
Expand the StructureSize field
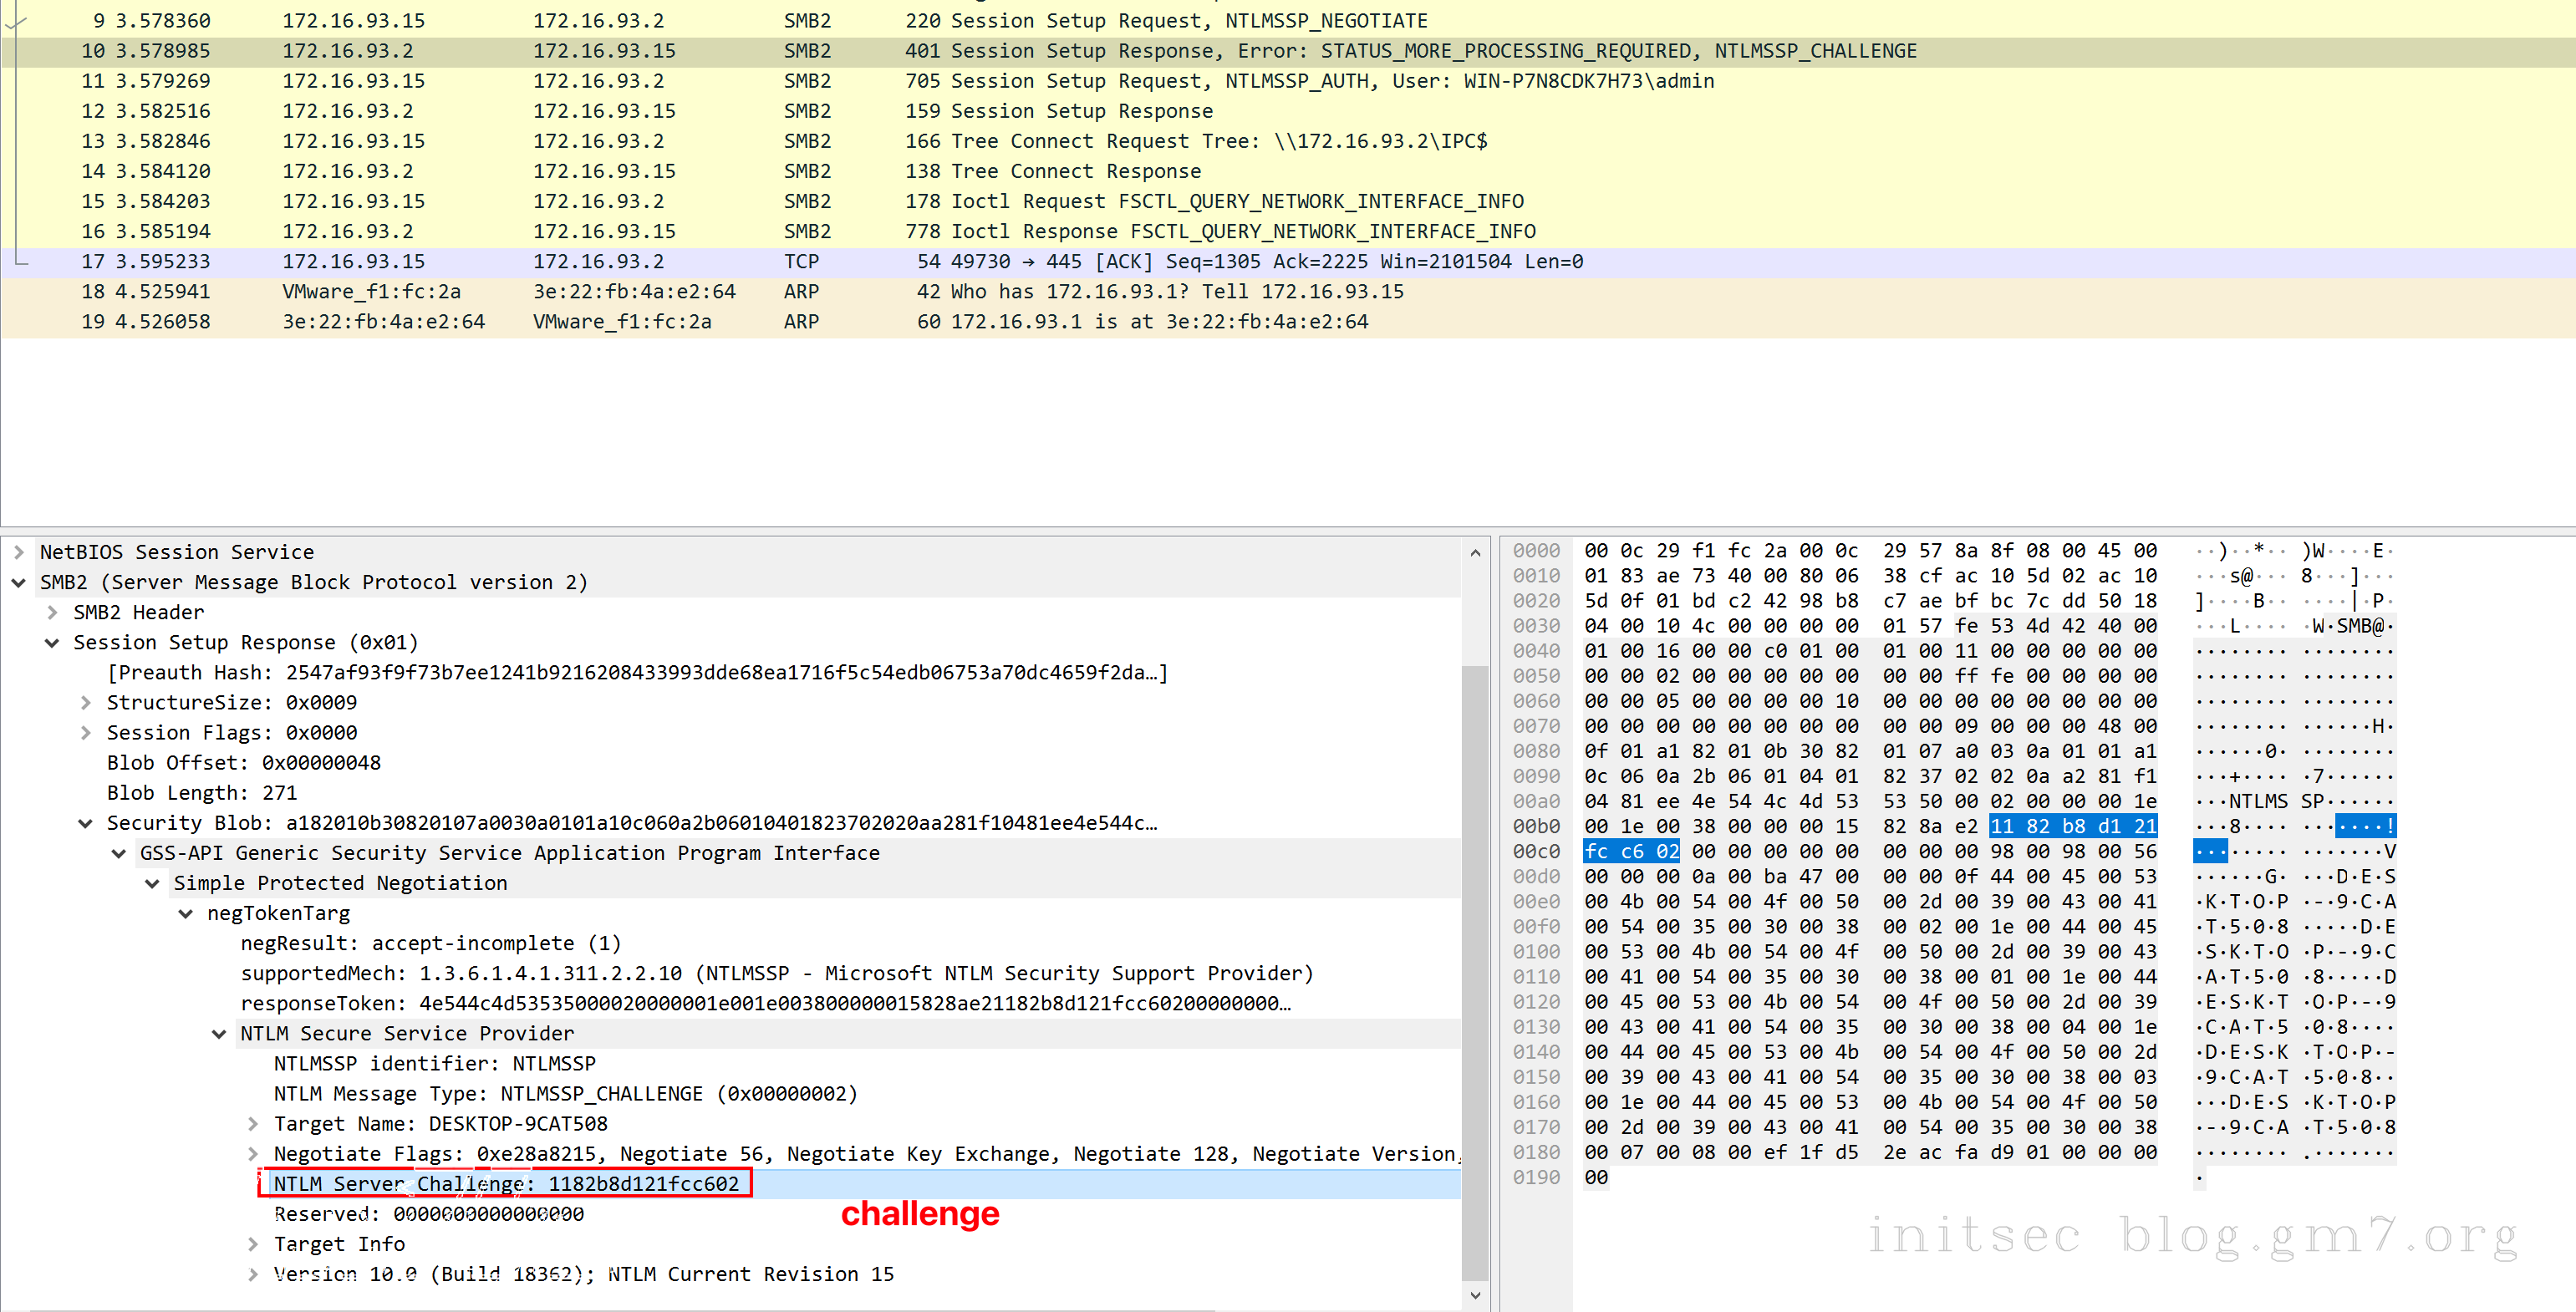86,702
